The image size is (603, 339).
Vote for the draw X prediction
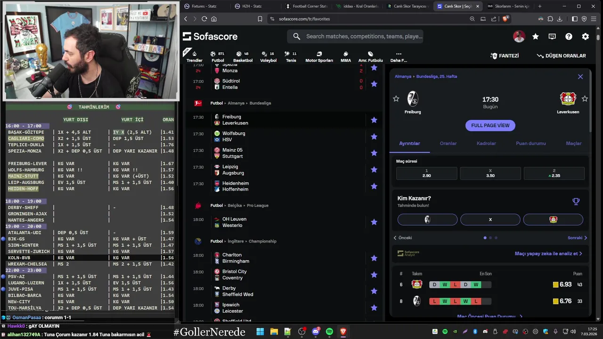(490, 219)
